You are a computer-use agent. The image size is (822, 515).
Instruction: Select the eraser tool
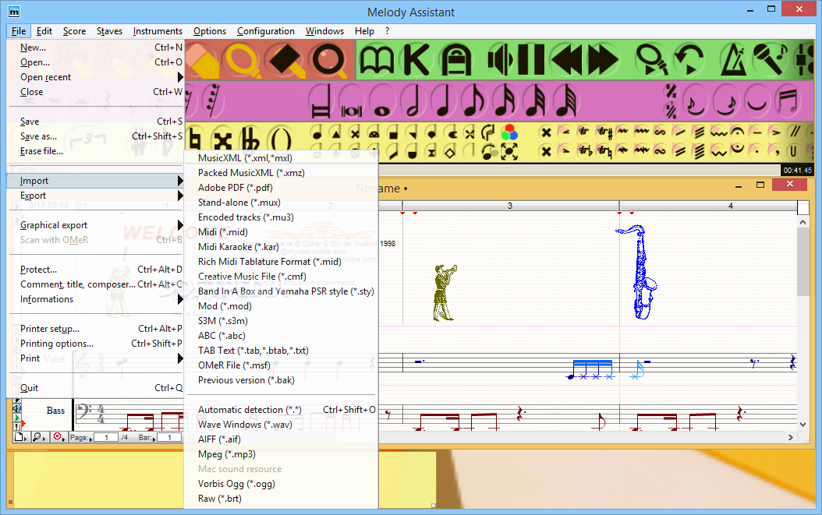(x=202, y=60)
